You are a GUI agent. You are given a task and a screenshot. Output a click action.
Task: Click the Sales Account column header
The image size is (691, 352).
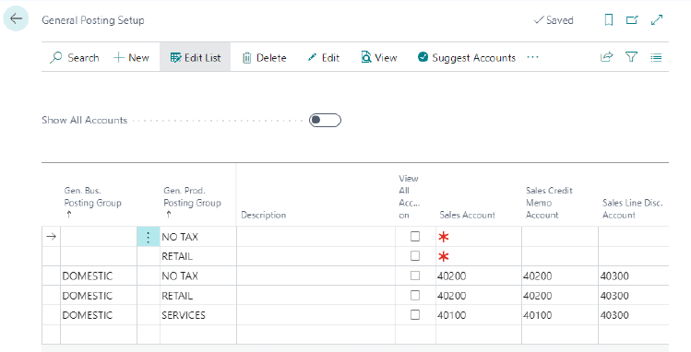click(x=467, y=215)
